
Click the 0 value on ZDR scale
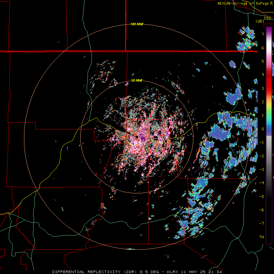[263, 129]
